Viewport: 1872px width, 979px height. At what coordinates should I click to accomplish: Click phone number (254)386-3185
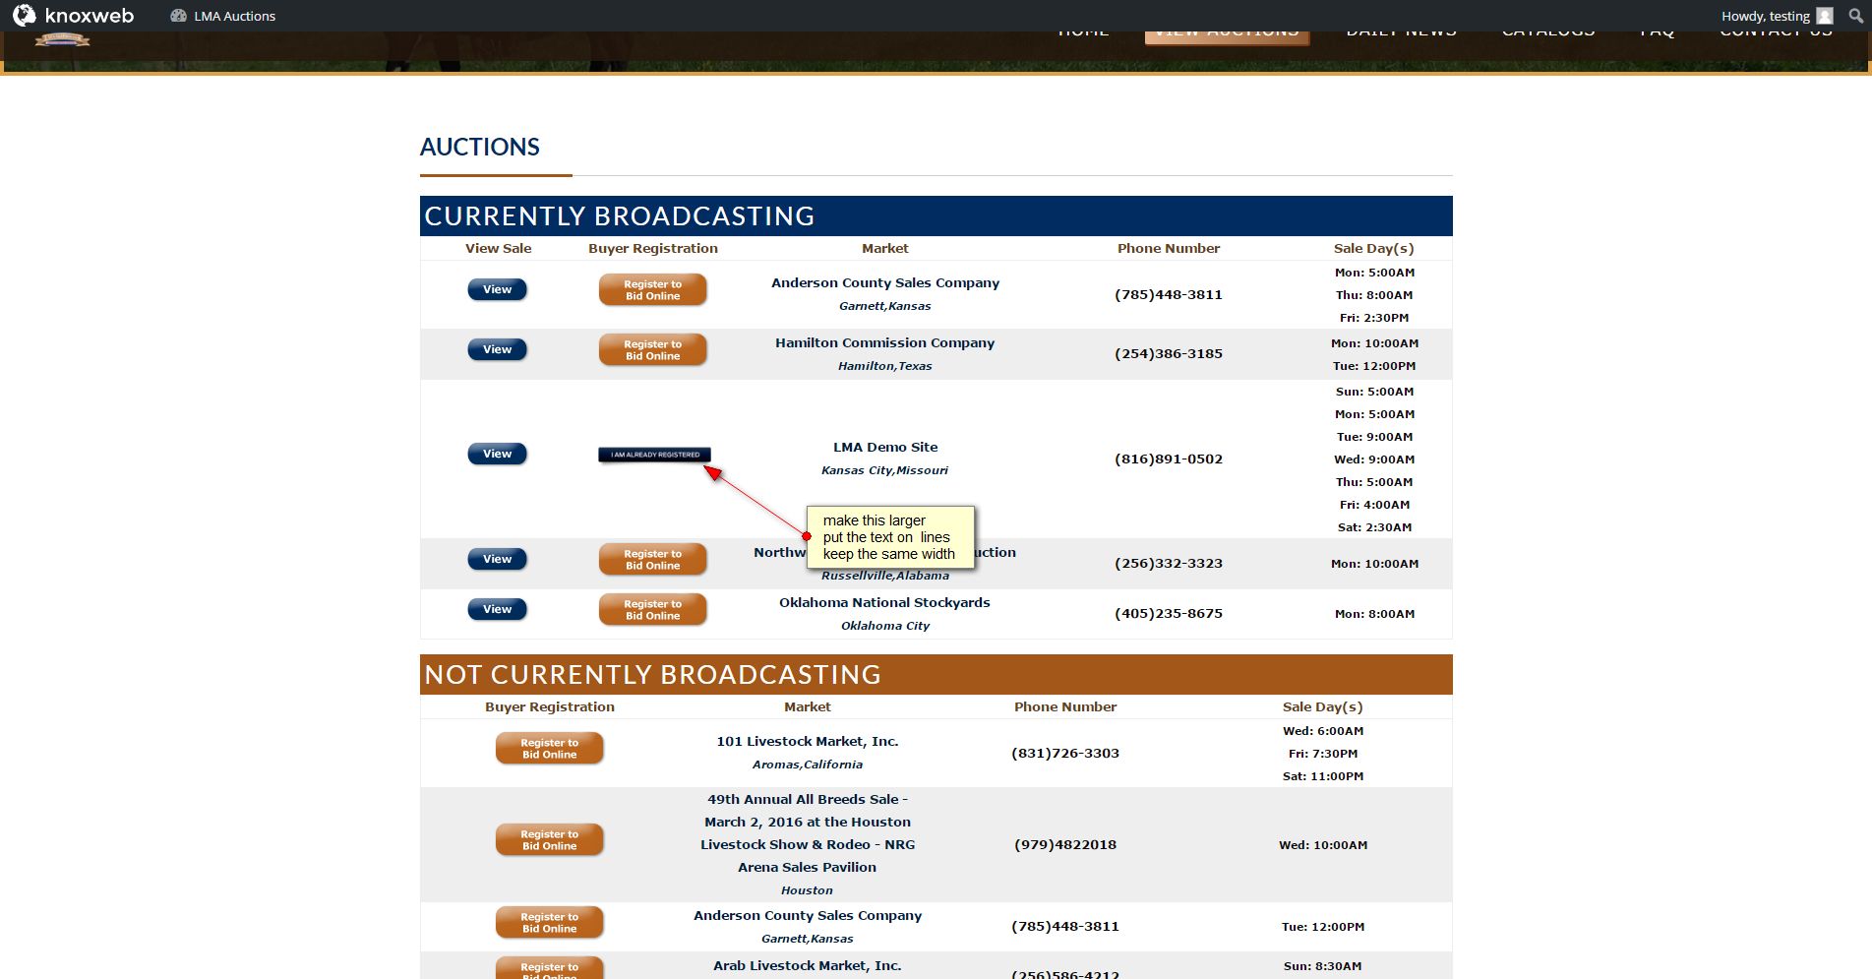[x=1169, y=354]
